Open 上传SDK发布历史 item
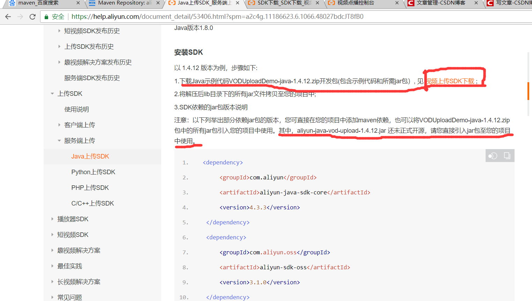Viewport: 532px width, 301px height. pos(89,46)
